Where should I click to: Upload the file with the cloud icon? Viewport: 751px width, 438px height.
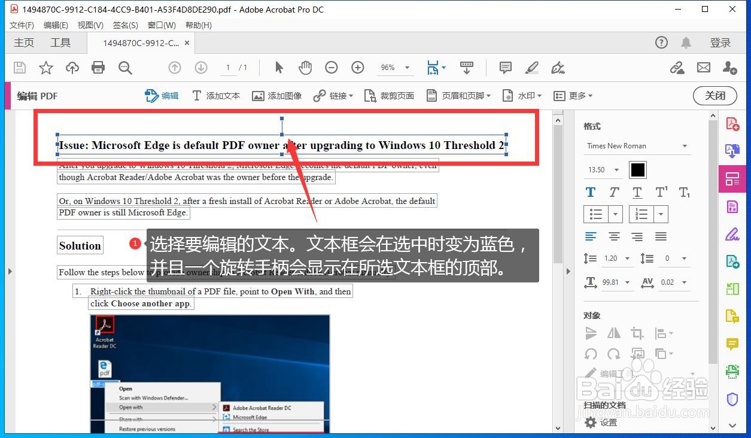[72, 68]
